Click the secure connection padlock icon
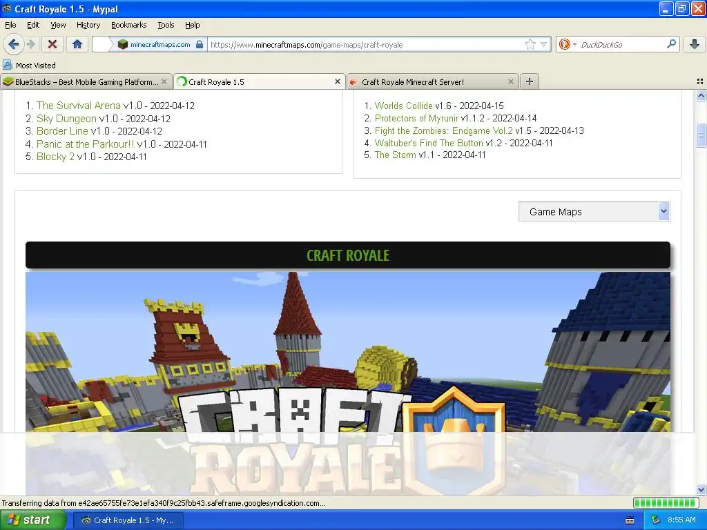This screenshot has height=530, width=707. click(200, 44)
